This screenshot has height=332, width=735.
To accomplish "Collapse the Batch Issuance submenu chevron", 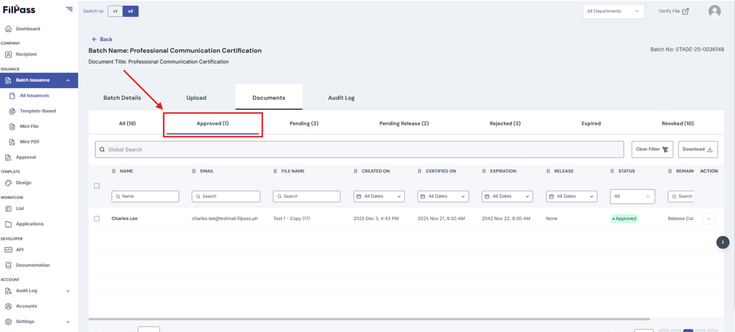I will tap(68, 80).
